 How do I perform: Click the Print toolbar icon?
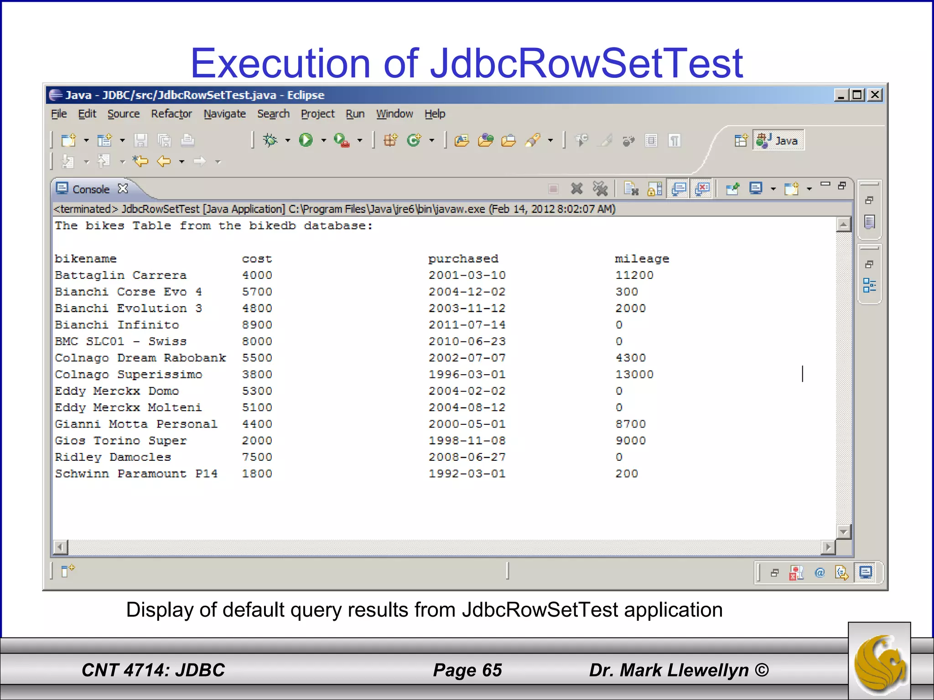coord(187,140)
